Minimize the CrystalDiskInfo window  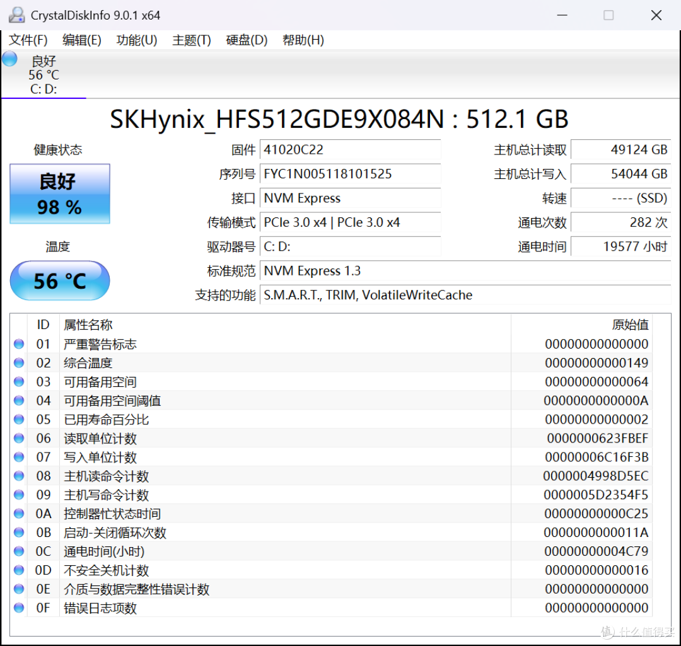(562, 15)
